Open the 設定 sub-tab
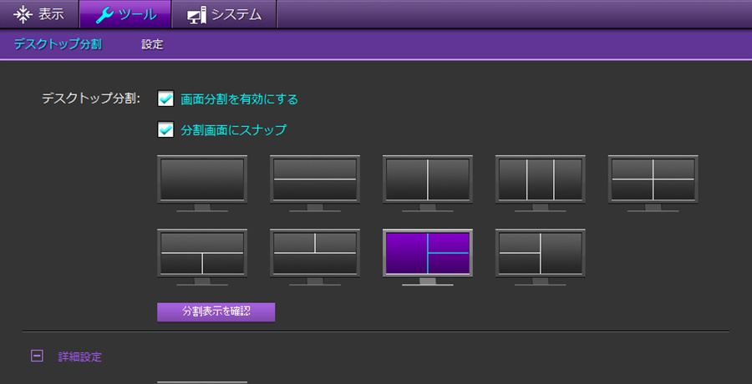The image size is (752, 384). (152, 44)
